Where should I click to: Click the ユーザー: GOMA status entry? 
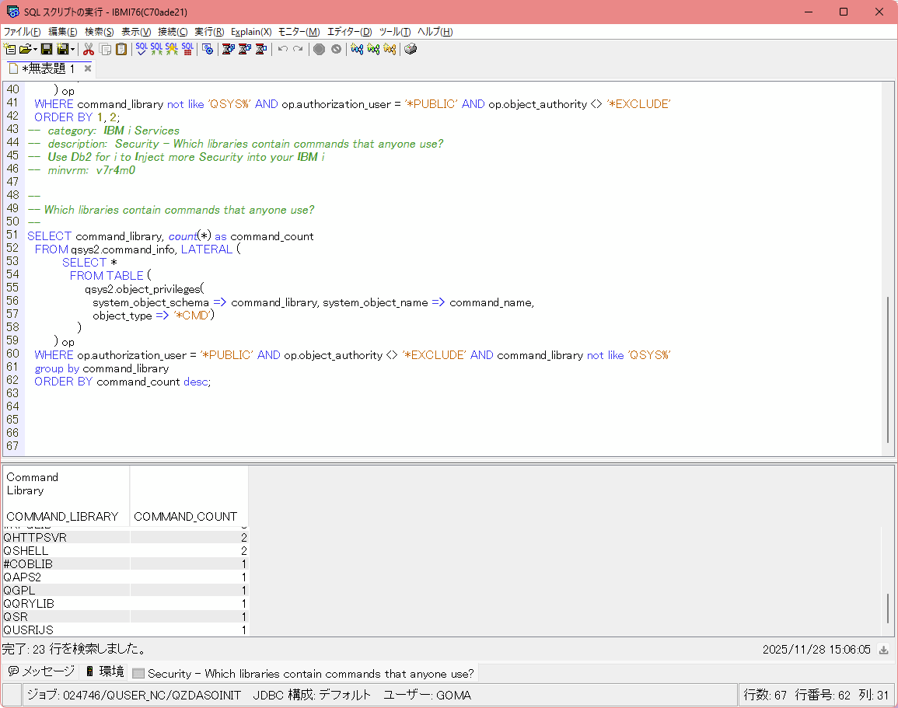click(428, 696)
